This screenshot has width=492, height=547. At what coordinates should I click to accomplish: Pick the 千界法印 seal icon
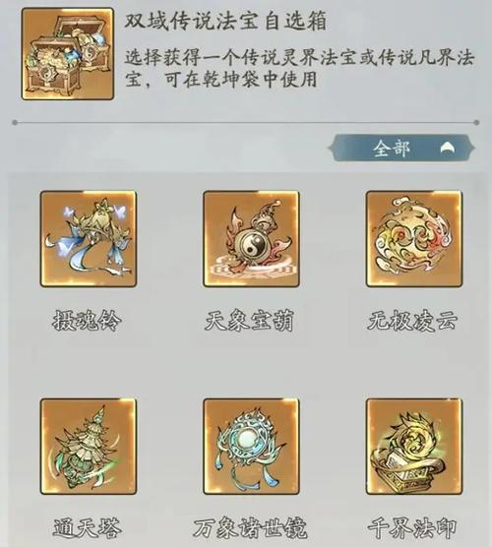click(414, 447)
